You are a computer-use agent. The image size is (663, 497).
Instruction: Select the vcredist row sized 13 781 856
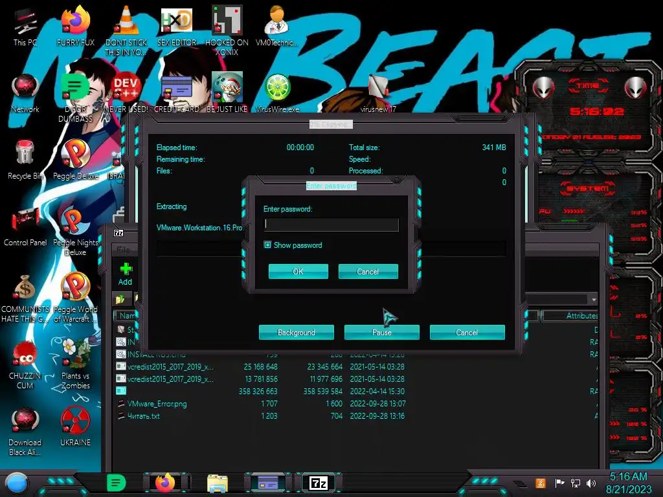point(355,379)
